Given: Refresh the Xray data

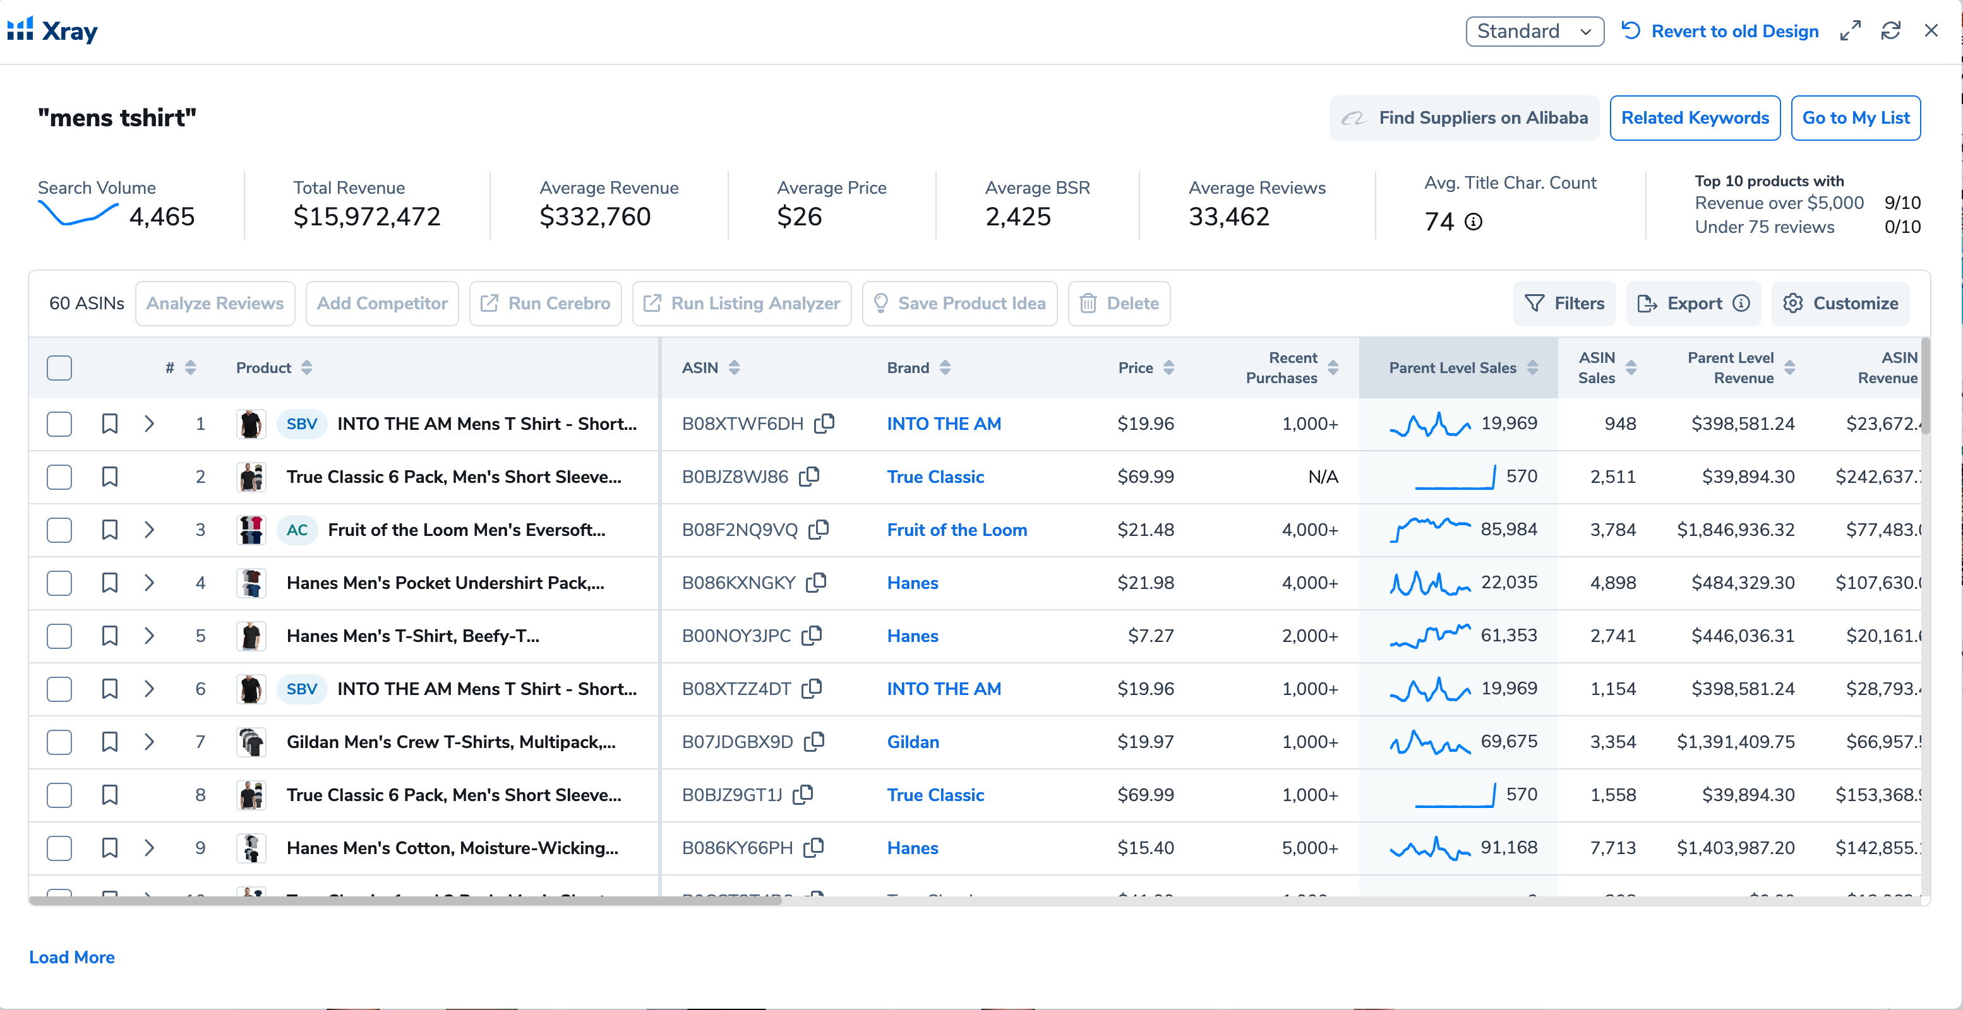Looking at the screenshot, I should [x=1890, y=31].
